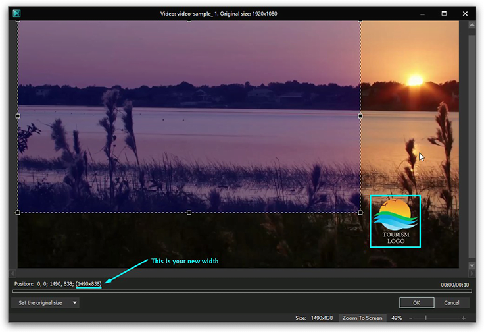
Task: Click the Set the original size button
Action: (x=40, y=303)
